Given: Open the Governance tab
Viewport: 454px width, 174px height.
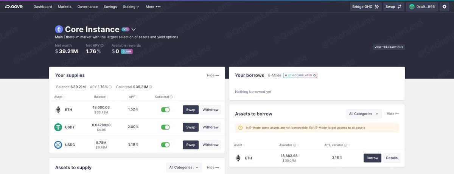Looking at the screenshot, I should click(87, 7).
